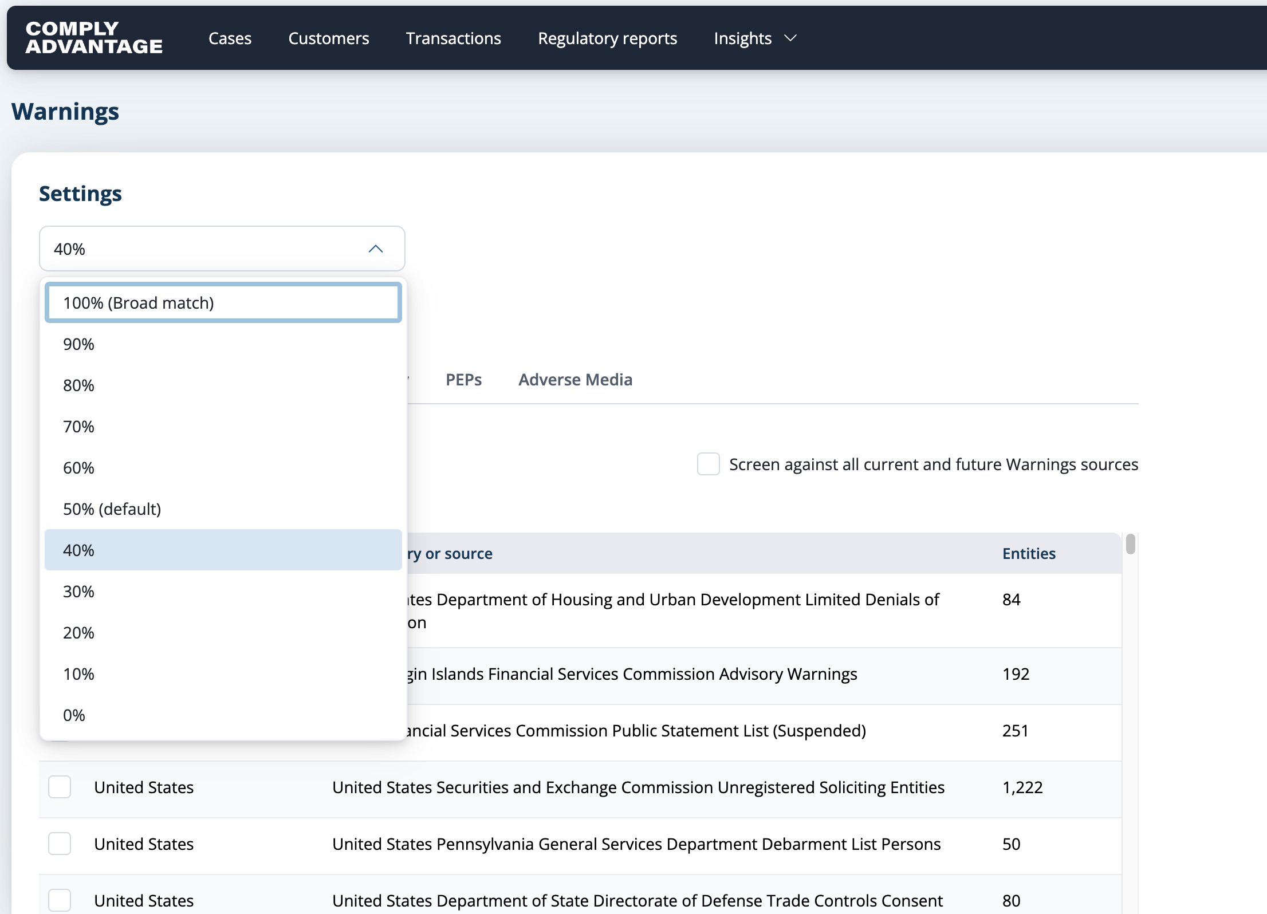Click the Settings section heading
The width and height of the screenshot is (1267, 914).
(x=80, y=194)
